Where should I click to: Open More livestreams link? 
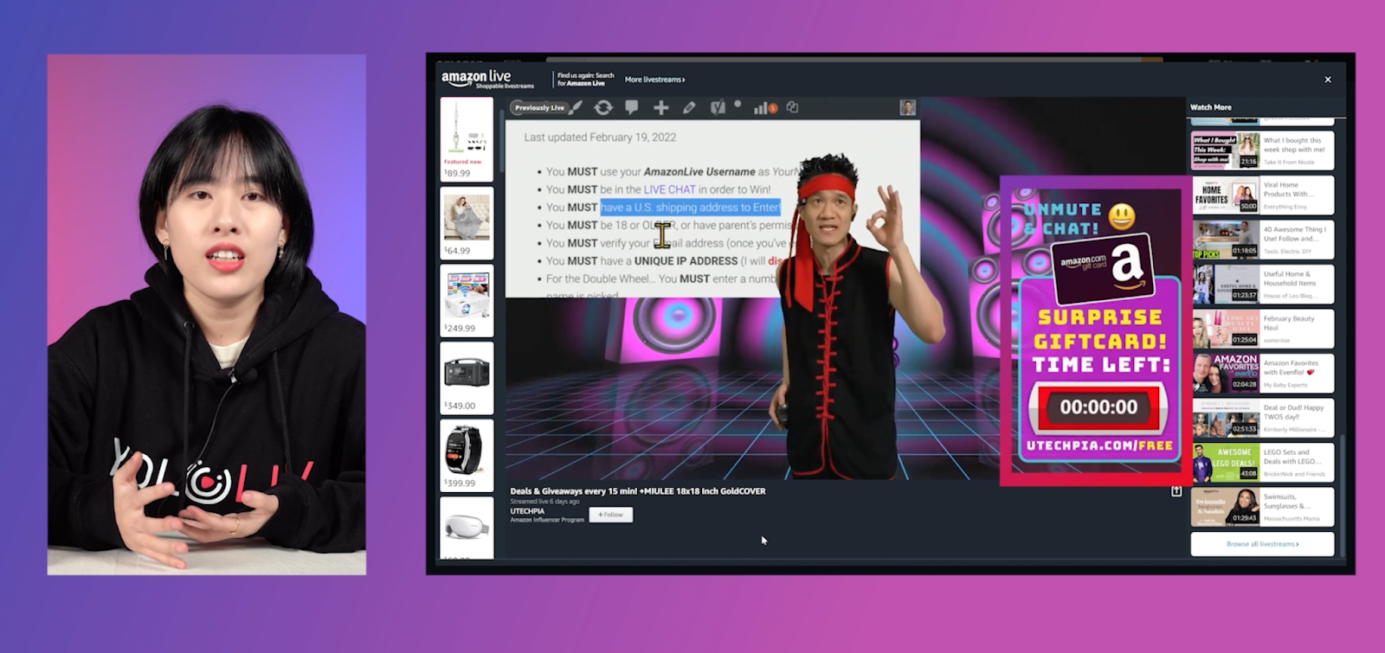pyautogui.click(x=655, y=80)
